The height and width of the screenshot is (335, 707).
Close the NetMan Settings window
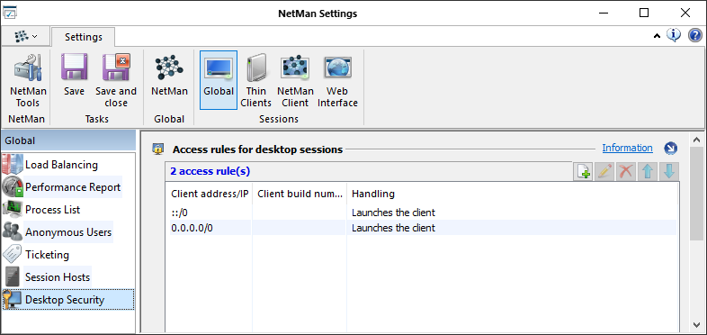[685, 13]
